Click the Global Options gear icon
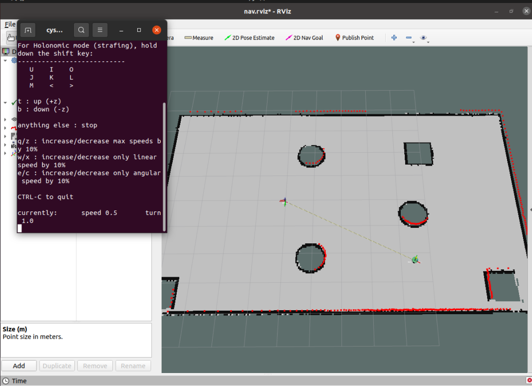Screen dimensions: 532x386 click(x=14, y=60)
